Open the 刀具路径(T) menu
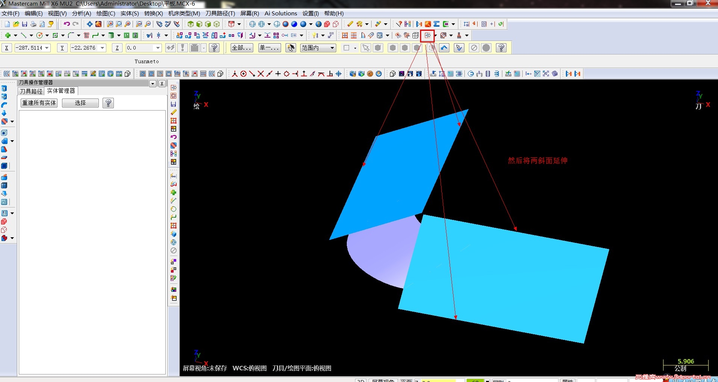Screen dimensions: 718x382 (220, 14)
